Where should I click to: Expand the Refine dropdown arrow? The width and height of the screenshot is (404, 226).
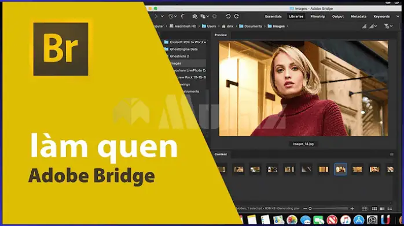point(207,16)
